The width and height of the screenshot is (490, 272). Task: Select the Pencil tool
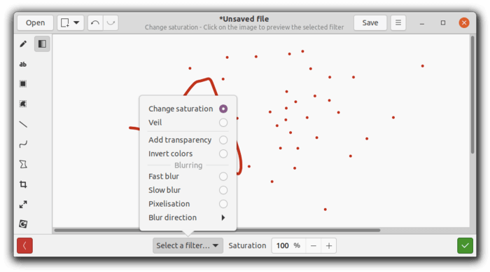tap(23, 44)
